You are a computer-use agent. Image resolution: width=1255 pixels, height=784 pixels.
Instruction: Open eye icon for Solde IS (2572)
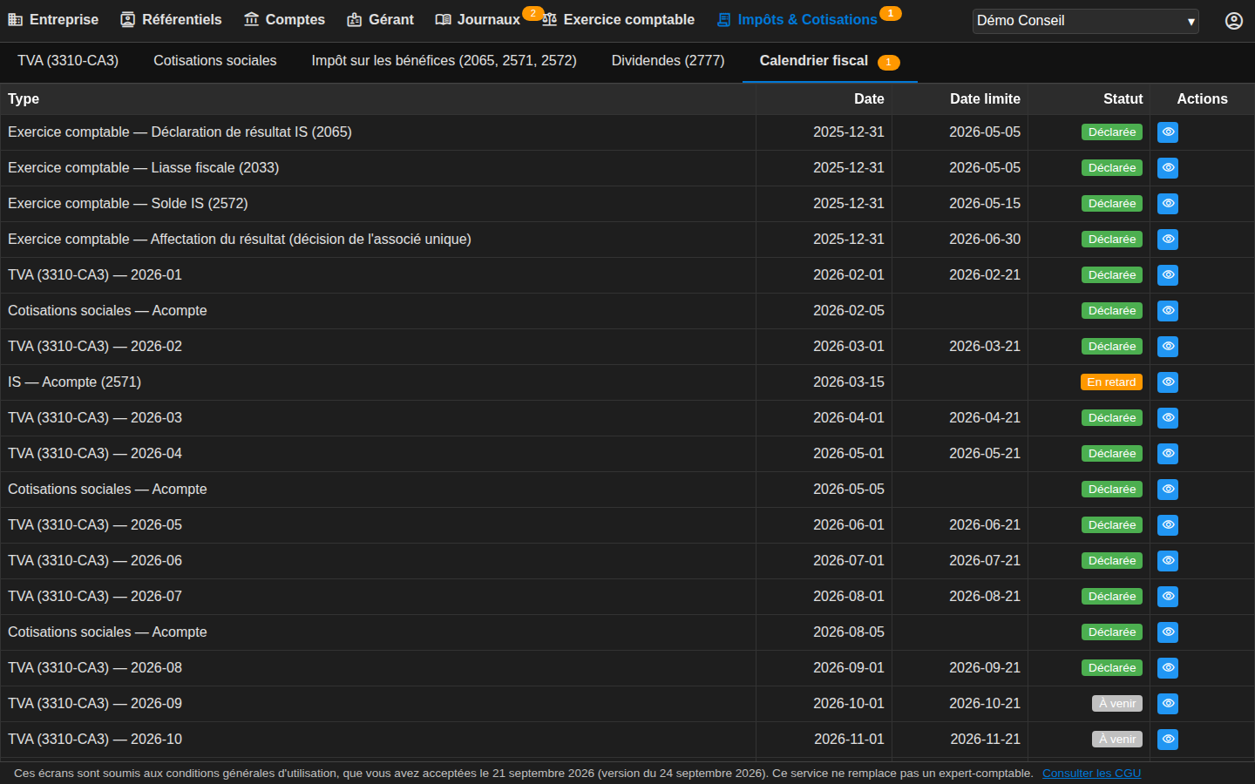1168,204
